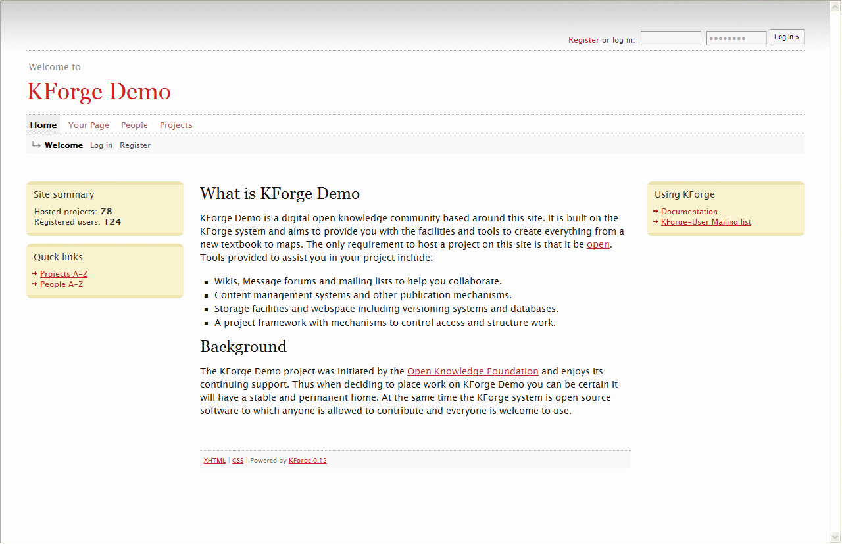Open People A-Z quick link

(61, 284)
